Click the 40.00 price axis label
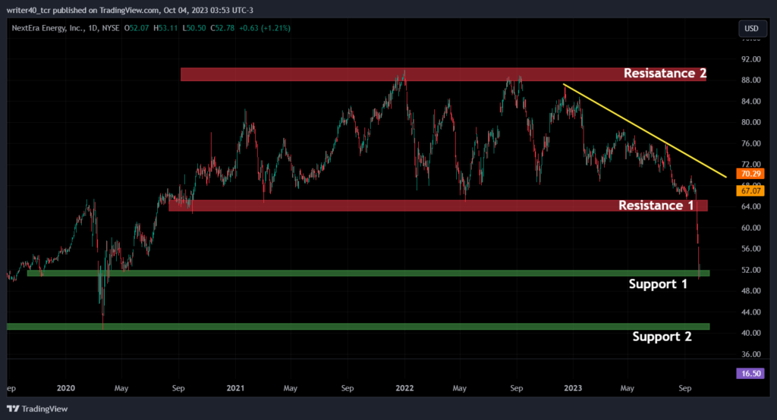The height and width of the screenshot is (420, 777). 750,333
